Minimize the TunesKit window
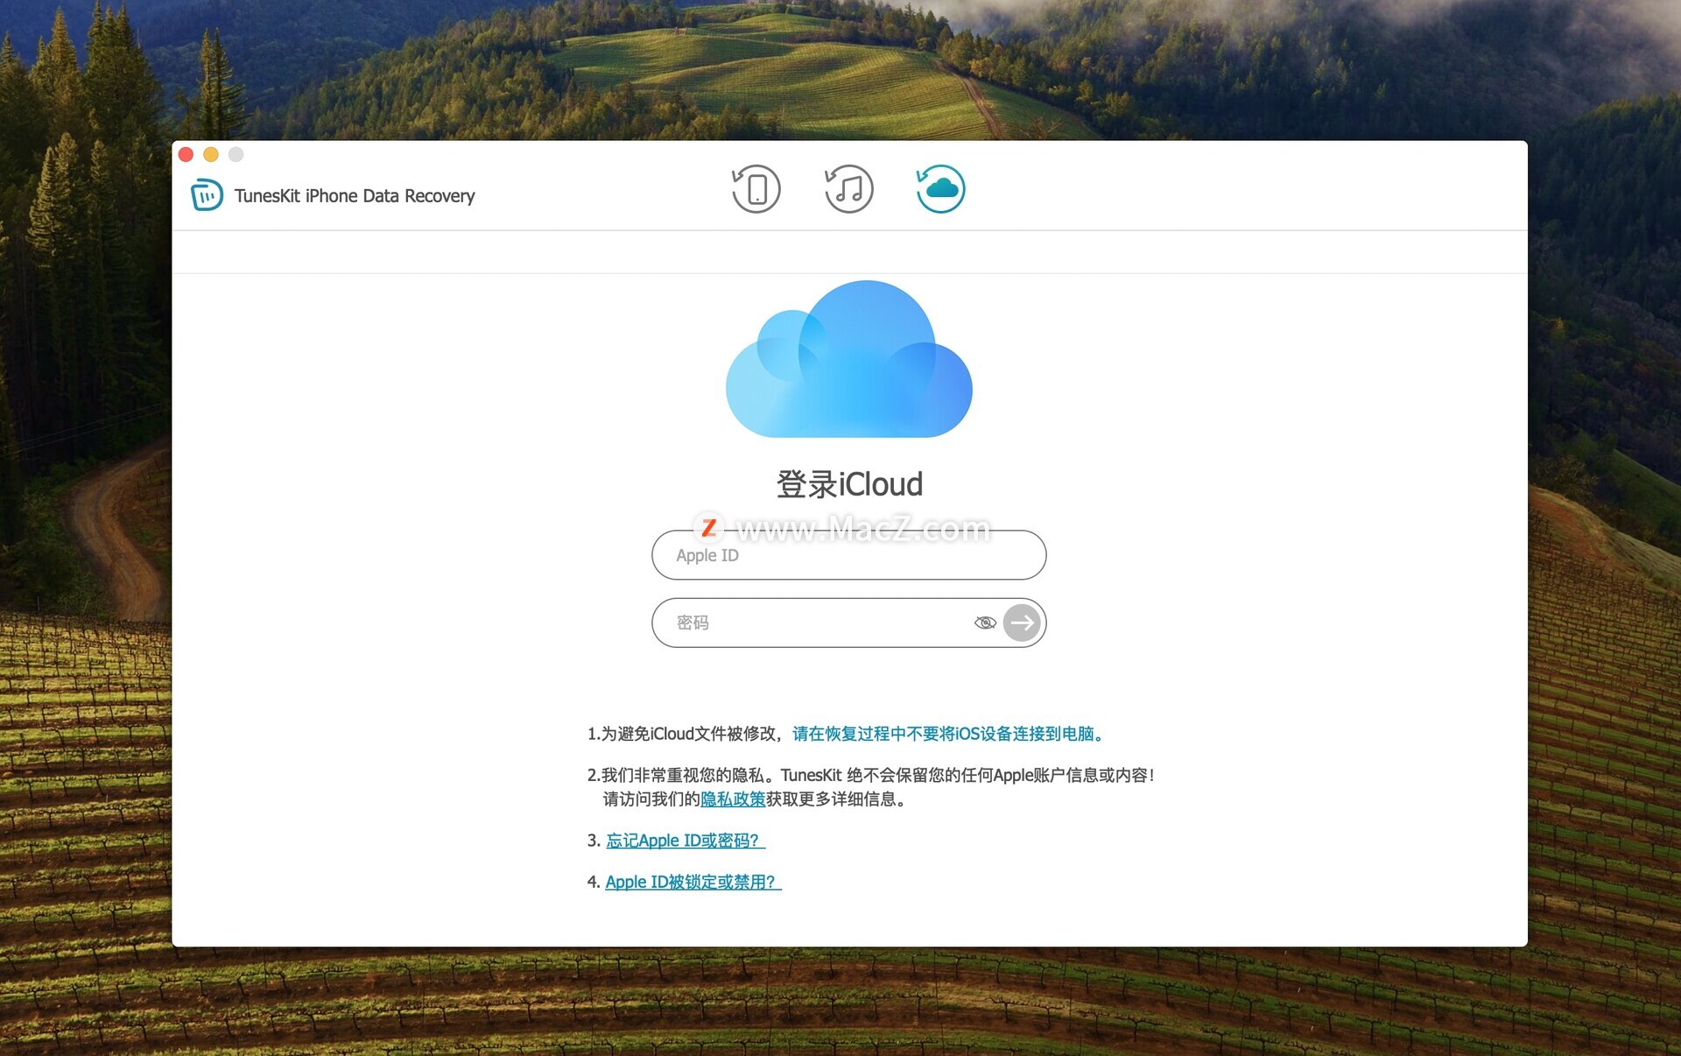Viewport: 1681px width, 1056px height. pyautogui.click(x=211, y=155)
